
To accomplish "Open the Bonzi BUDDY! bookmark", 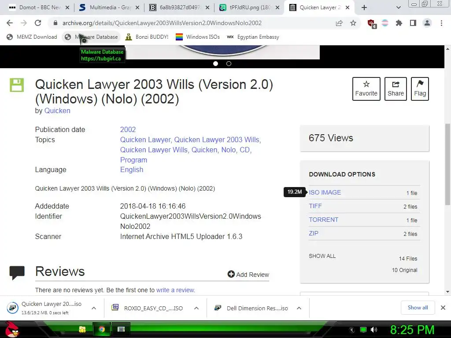I will tap(147, 37).
